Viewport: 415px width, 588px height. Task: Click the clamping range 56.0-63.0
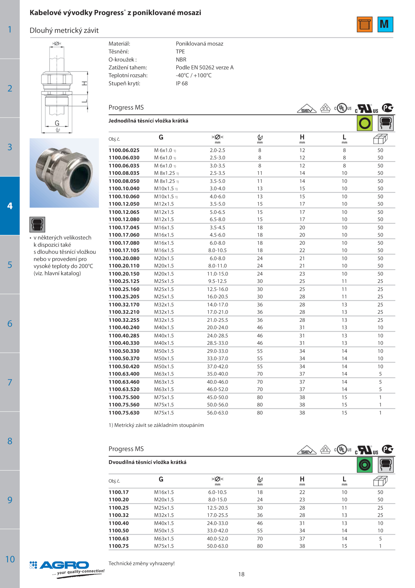tap(217, 413)
